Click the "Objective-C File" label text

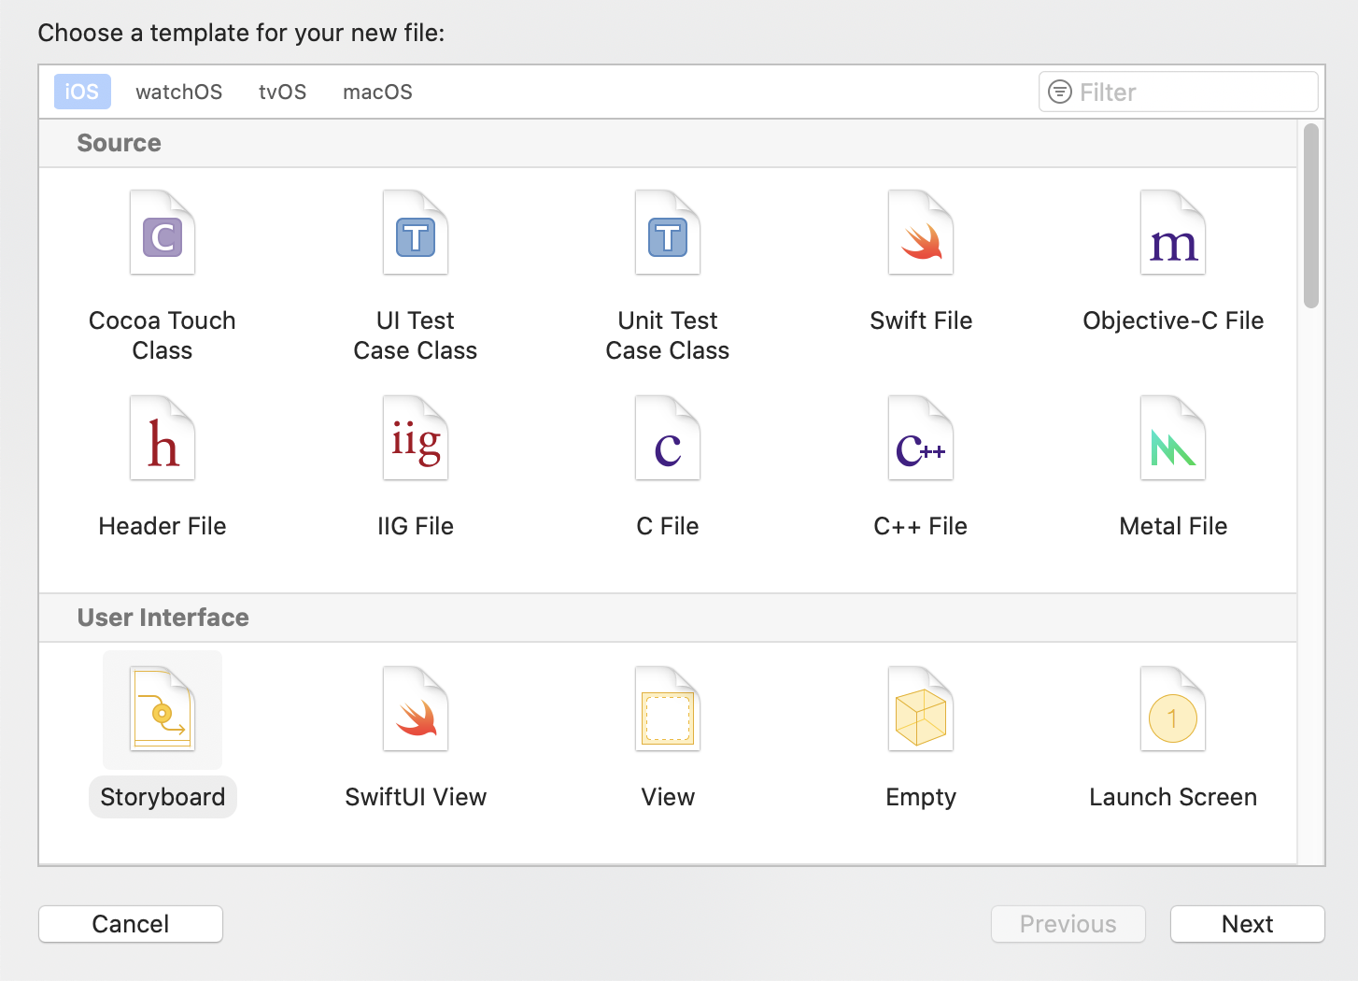(1173, 320)
